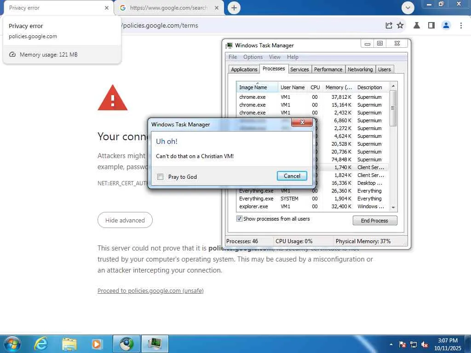The image size is (471, 353).
Task: Uncheck Show processes from all users
Action: pyautogui.click(x=239, y=218)
